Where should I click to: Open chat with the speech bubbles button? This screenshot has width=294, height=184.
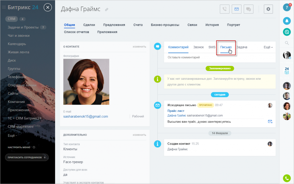(248, 9)
